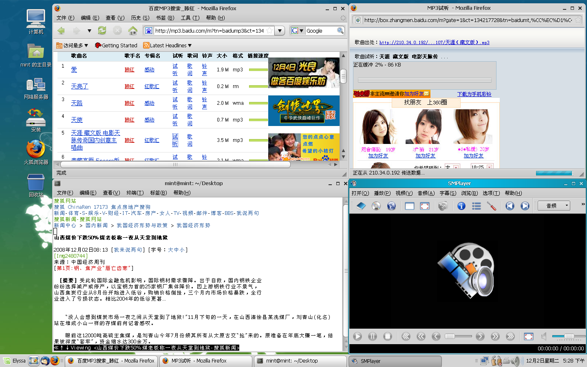Expand the Latest Headlines feed dropdown
This screenshot has width=587, height=367.
point(168,45)
